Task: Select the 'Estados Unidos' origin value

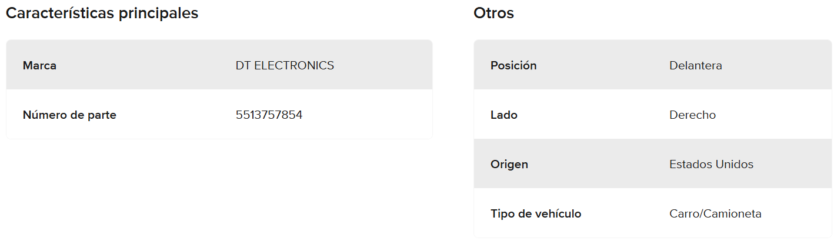Action: point(711,165)
